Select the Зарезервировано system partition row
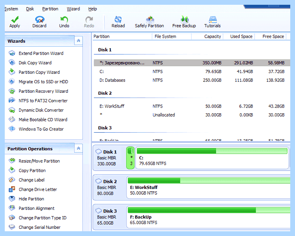Screen dimensions: 295x236 192,63
